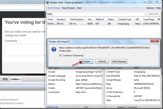Select the Accept-Ranges response row
Image resolution: width=163 pixels, height=109 pixels.
(133, 80)
